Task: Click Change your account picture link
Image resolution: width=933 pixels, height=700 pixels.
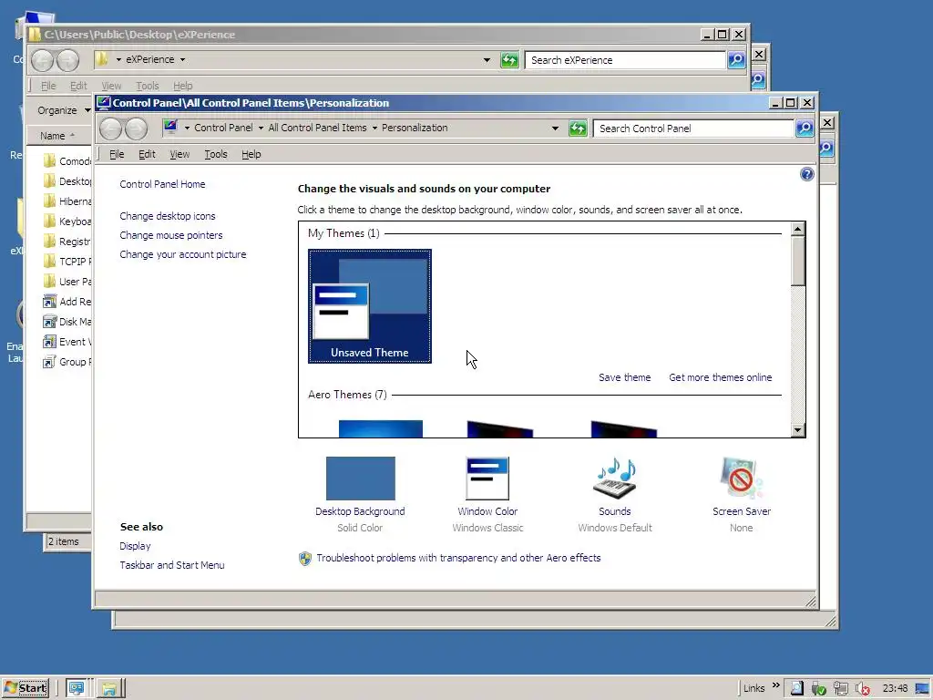Action: coord(182,254)
